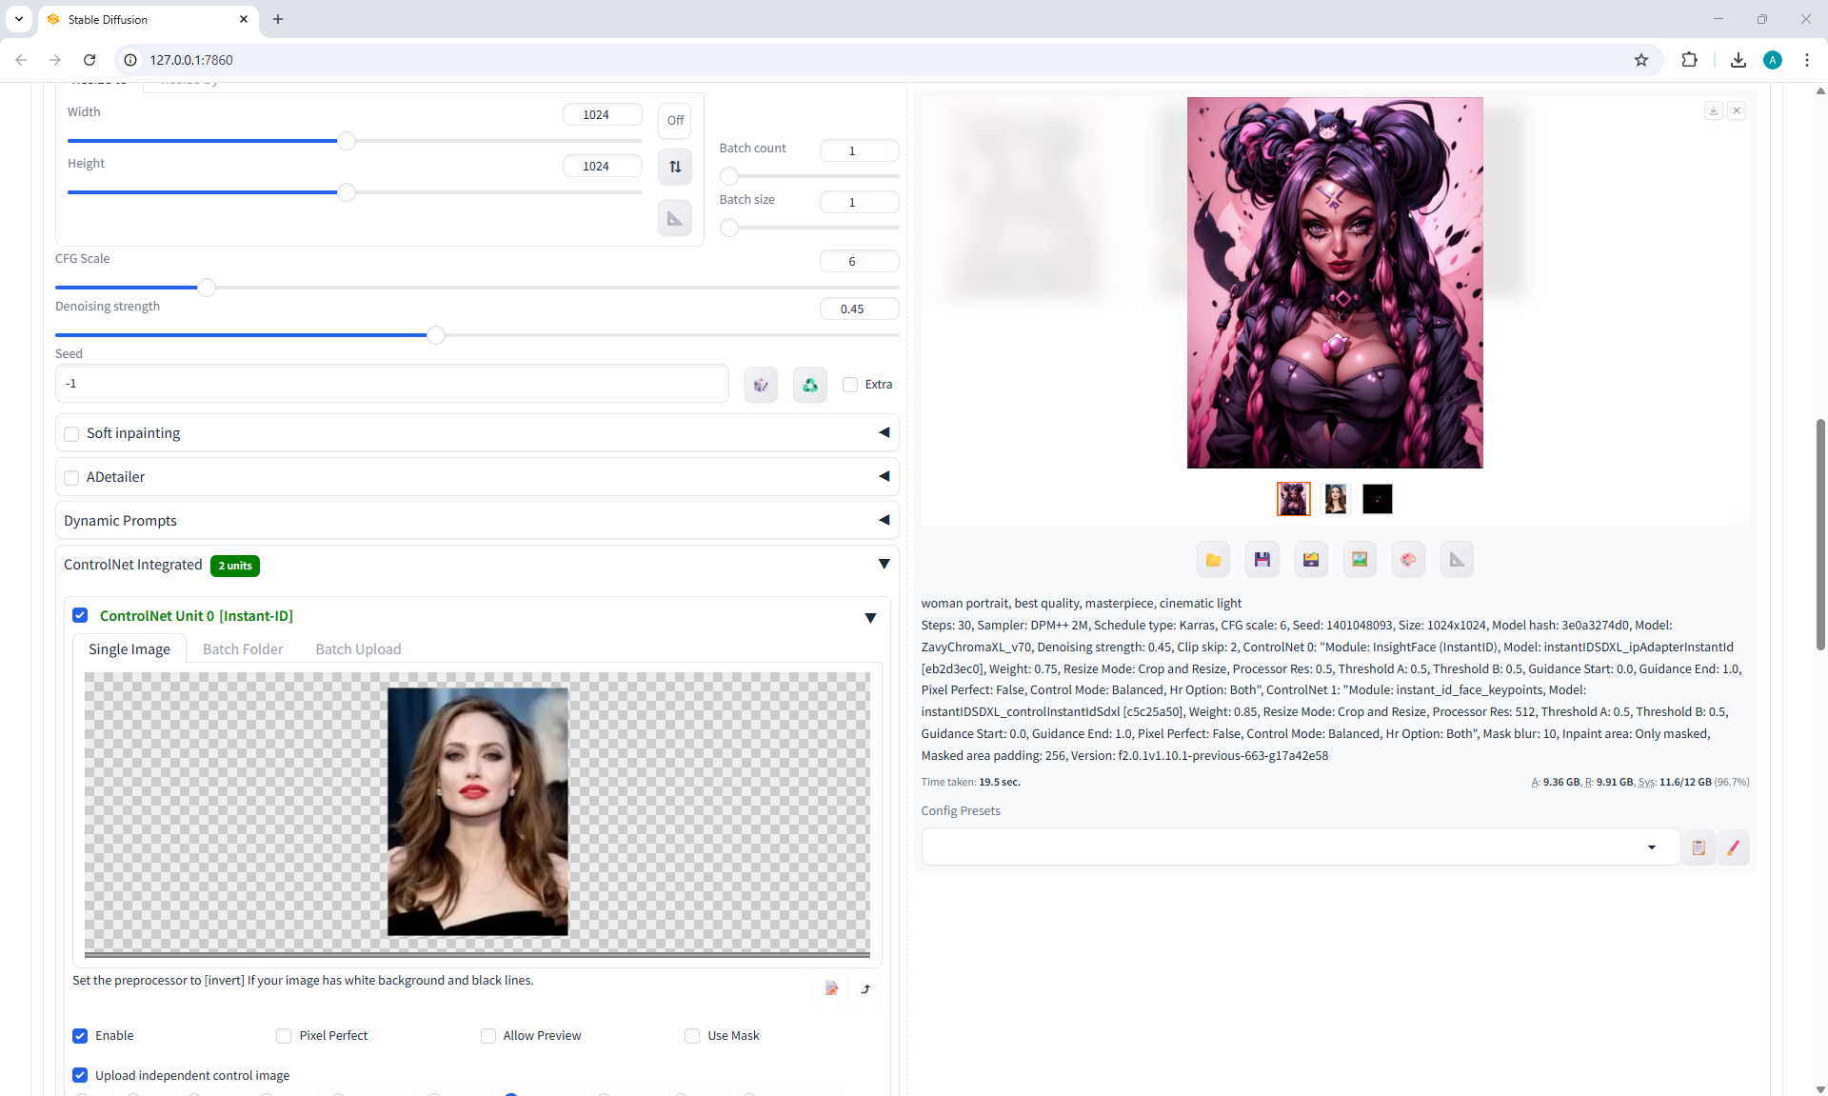Open the output folder icon

[1213, 560]
